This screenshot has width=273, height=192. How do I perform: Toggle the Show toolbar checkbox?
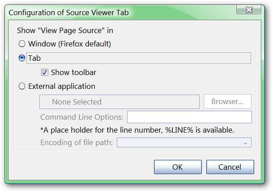45,72
